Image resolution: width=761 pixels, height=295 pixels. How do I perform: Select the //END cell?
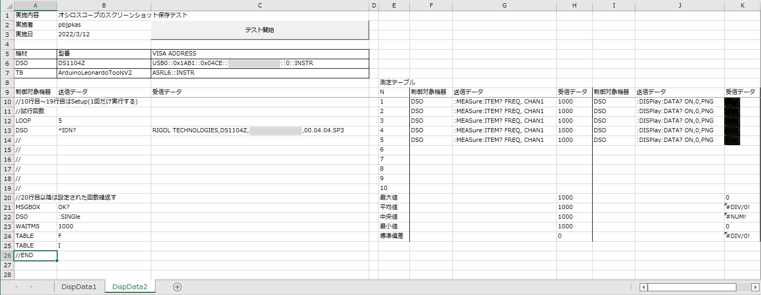tap(35, 256)
